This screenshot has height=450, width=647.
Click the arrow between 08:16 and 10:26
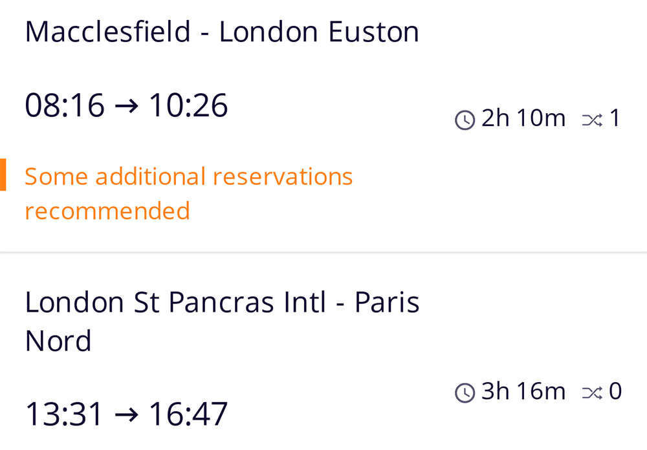click(127, 104)
